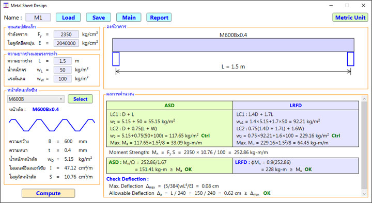Click the corrugated sheet profile drawing
Viewport: 372px width, 203px height.
point(52,125)
